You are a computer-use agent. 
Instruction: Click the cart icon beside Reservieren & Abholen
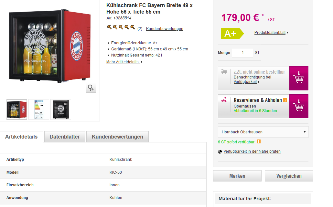click(299, 106)
